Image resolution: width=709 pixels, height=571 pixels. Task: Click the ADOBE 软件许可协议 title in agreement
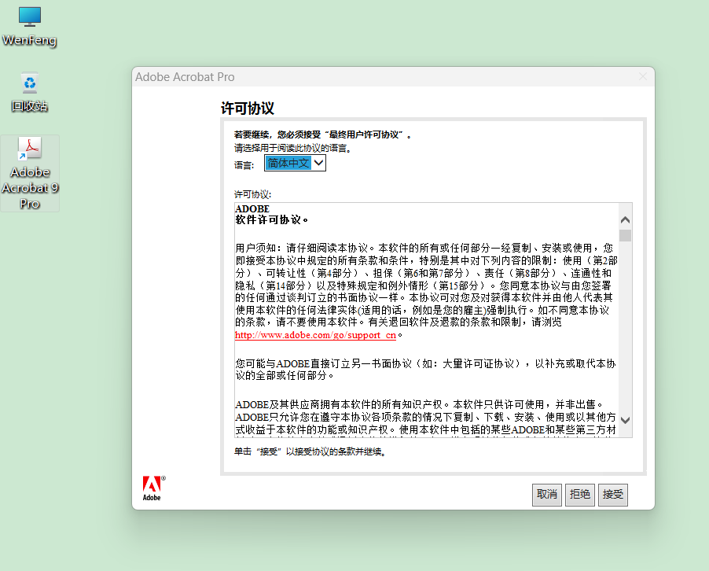(271, 215)
